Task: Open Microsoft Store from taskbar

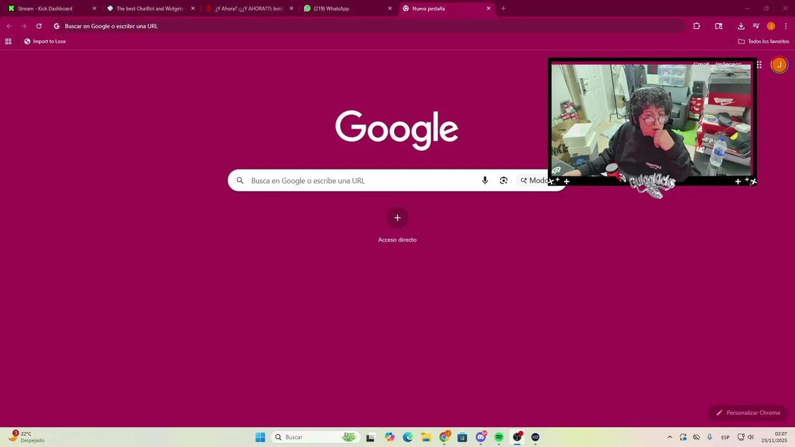Action: point(462,437)
